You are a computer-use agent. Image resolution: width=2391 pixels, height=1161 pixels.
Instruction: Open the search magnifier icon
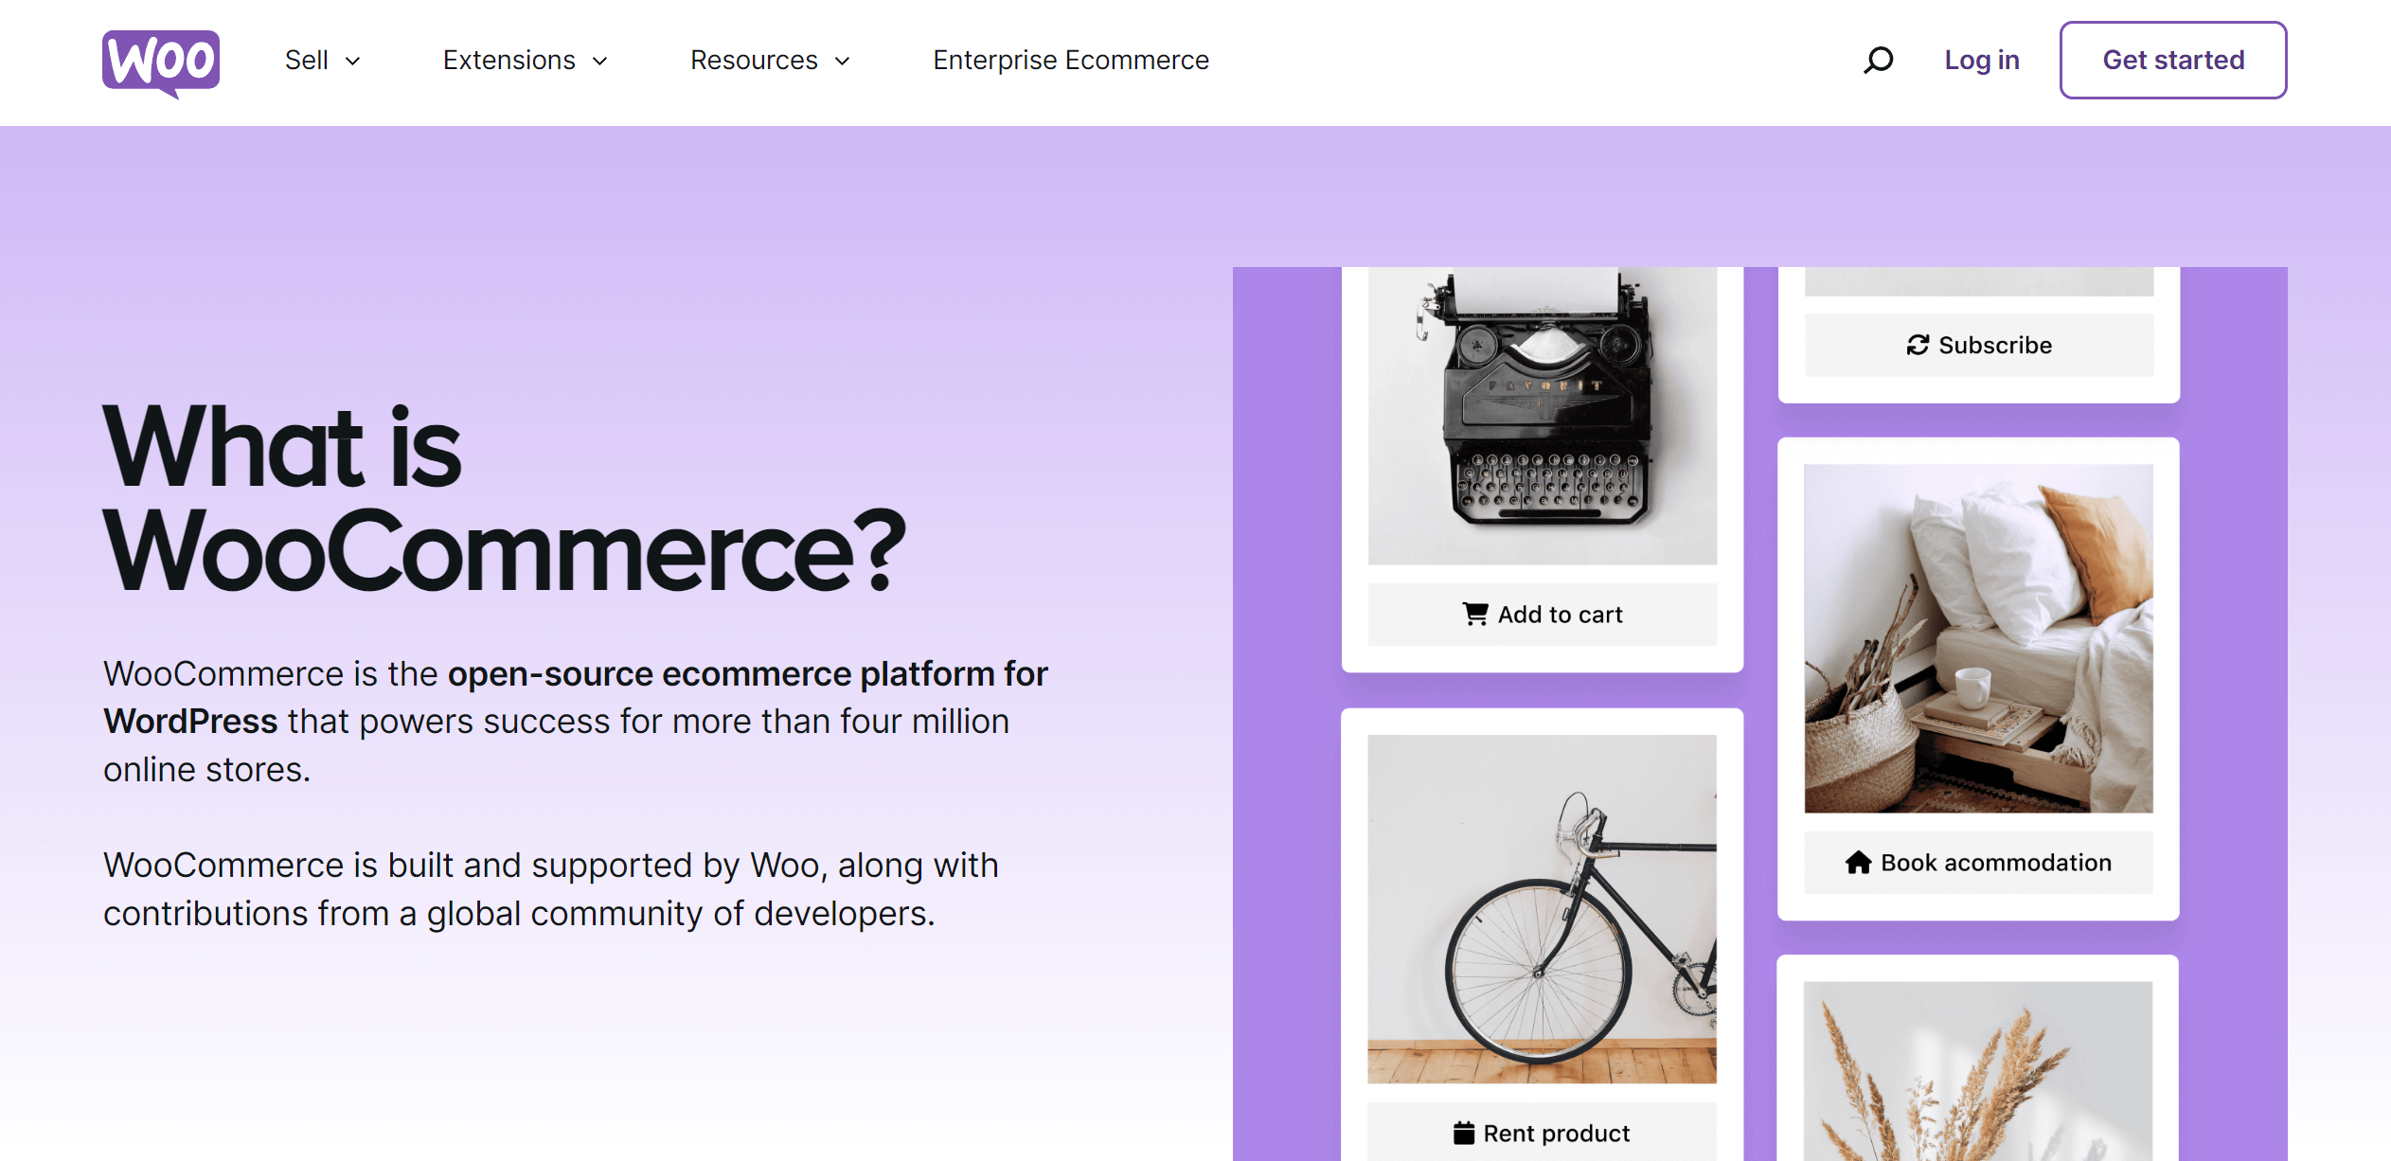click(1879, 61)
